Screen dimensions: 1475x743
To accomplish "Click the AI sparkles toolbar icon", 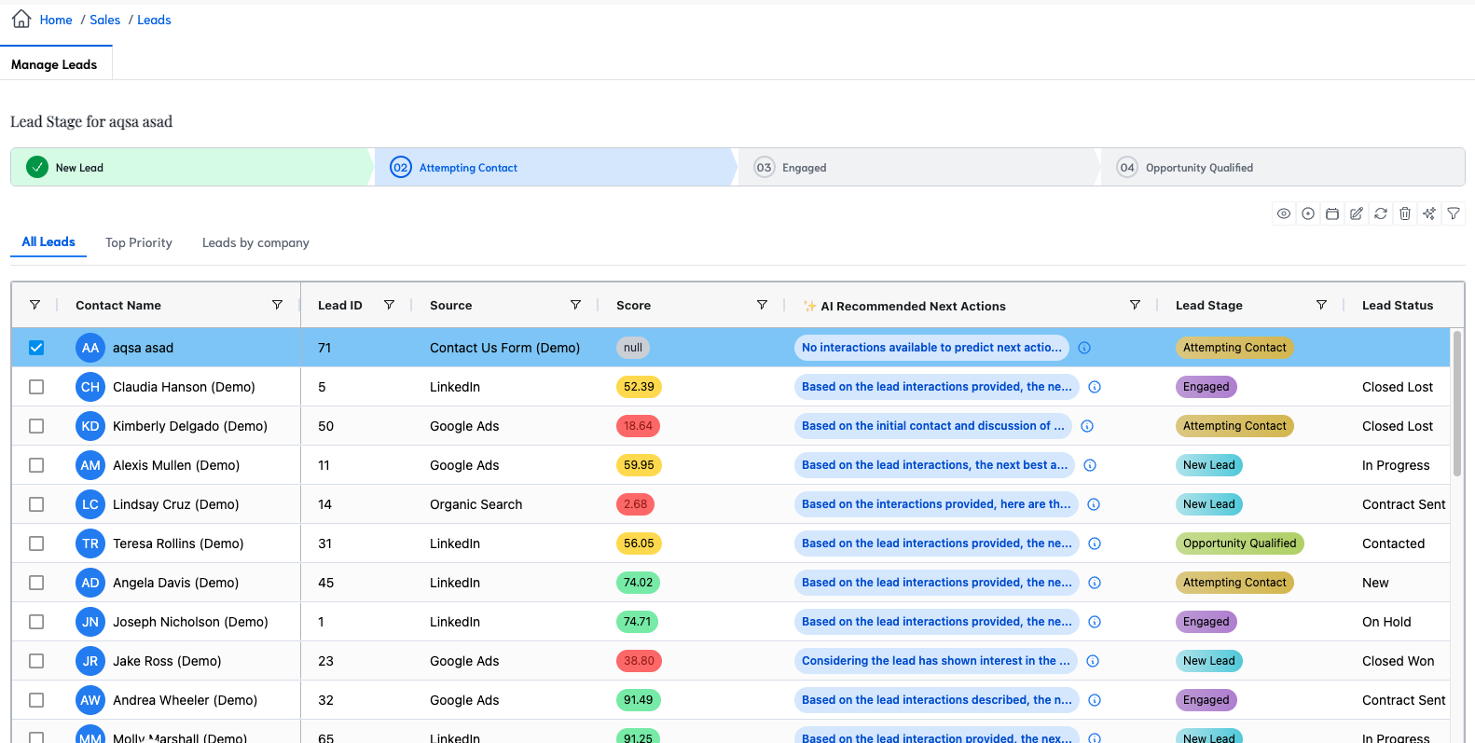I will (1429, 213).
